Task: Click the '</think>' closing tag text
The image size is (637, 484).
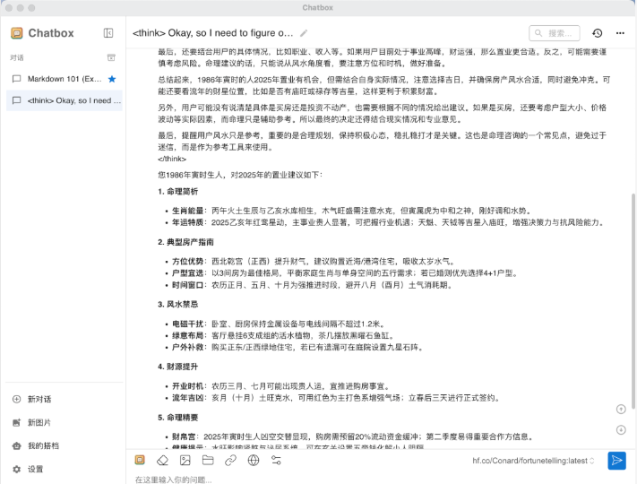Action: (172, 159)
